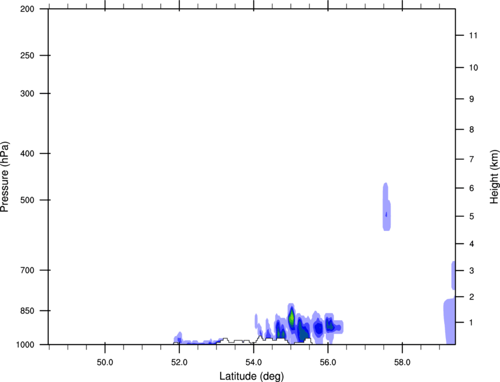Image resolution: width=500 pixels, height=382 pixels.
Task: Click the Pressure (hPa) axis title
Action: coord(5,176)
